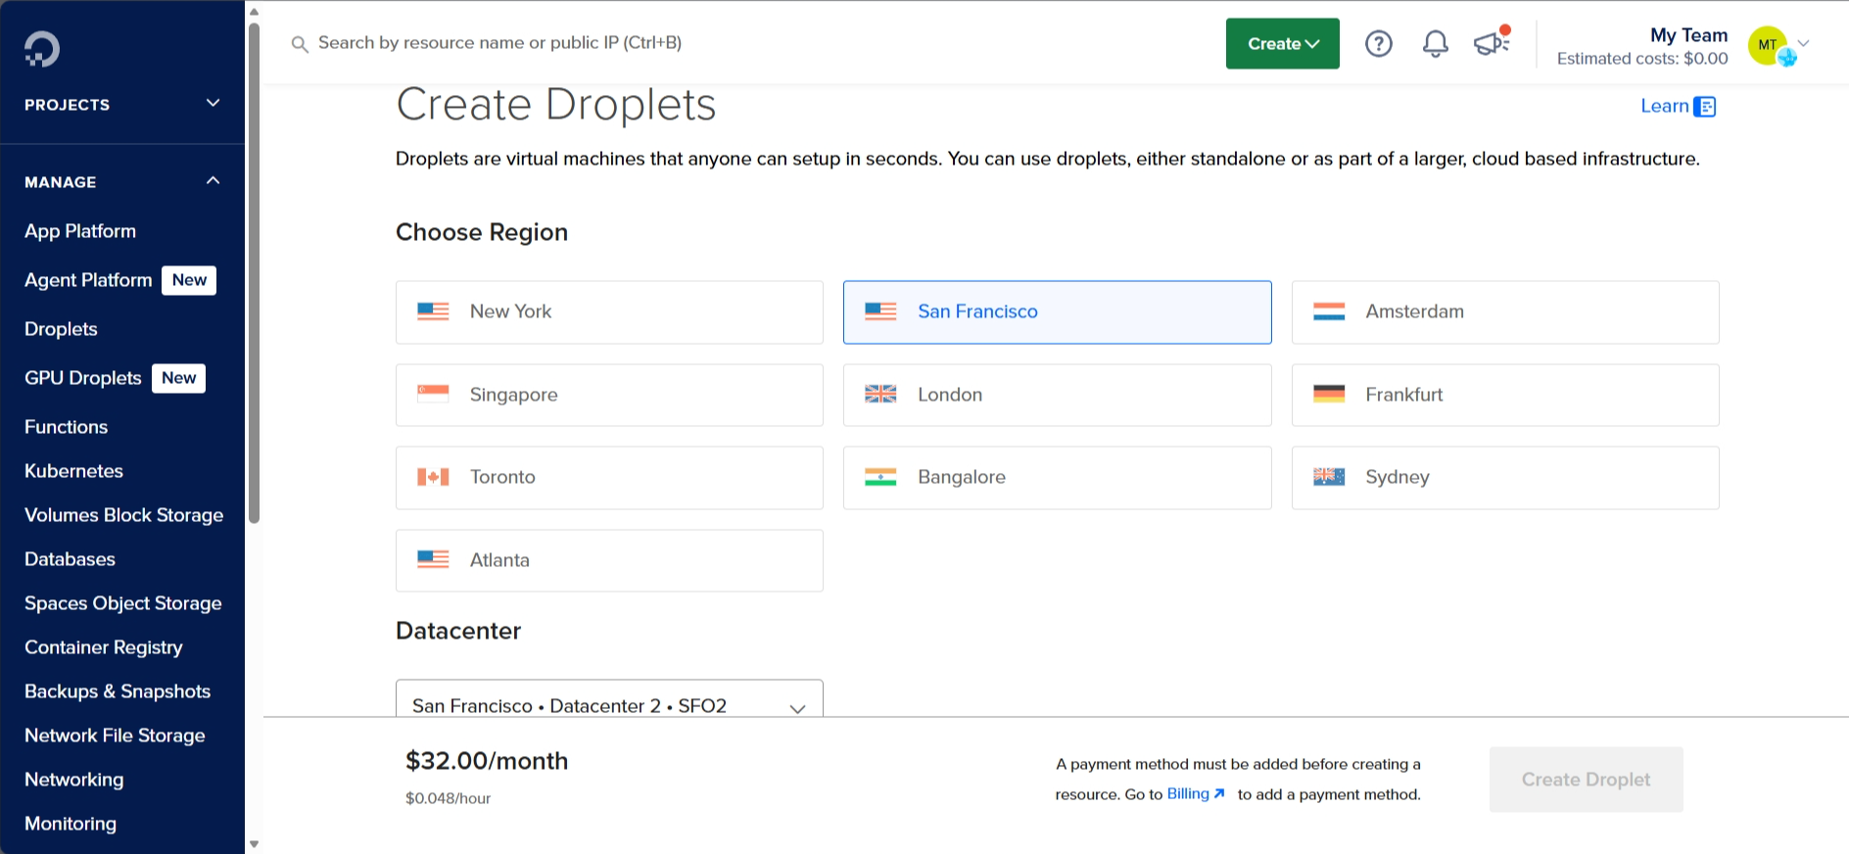Click the Singapore flag icon
Image resolution: width=1849 pixels, height=854 pixels.
coord(433,395)
